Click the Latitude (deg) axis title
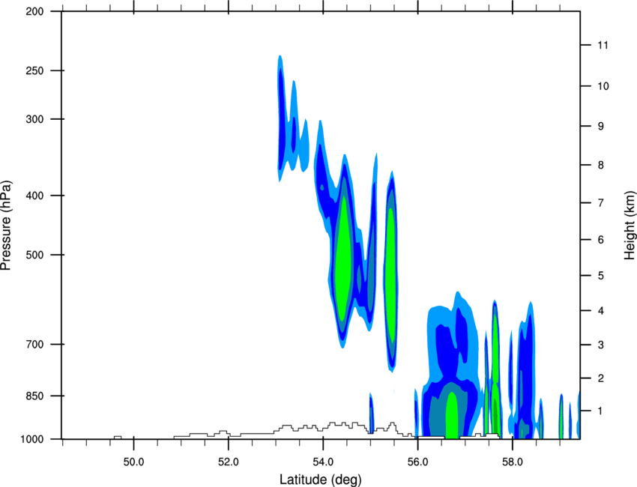This screenshot has width=637, height=487. tap(320, 480)
